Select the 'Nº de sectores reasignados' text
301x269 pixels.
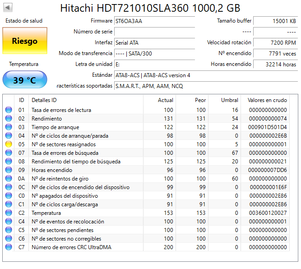[x=64, y=144]
